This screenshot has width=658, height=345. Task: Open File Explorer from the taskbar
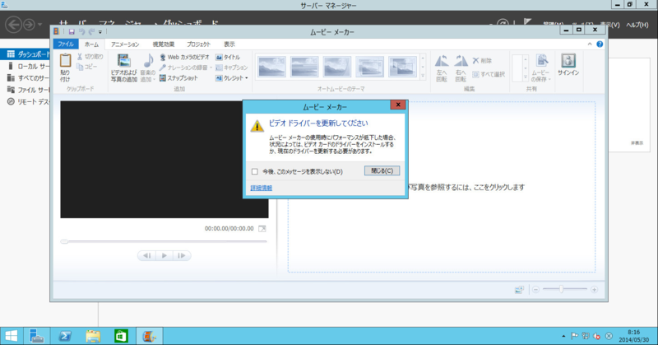tap(93, 336)
